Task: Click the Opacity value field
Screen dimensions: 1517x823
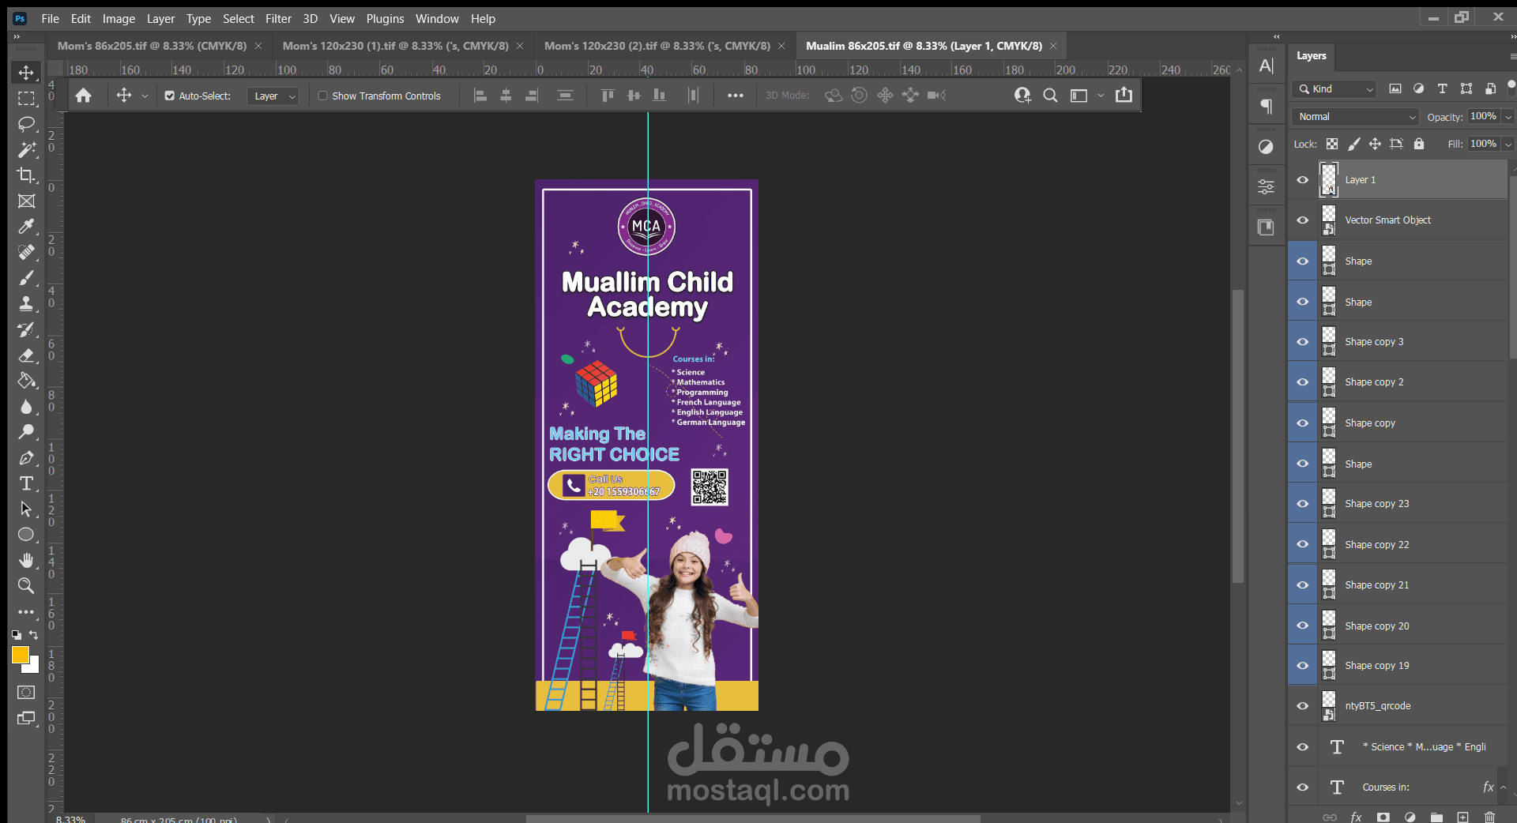Action: [1484, 117]
